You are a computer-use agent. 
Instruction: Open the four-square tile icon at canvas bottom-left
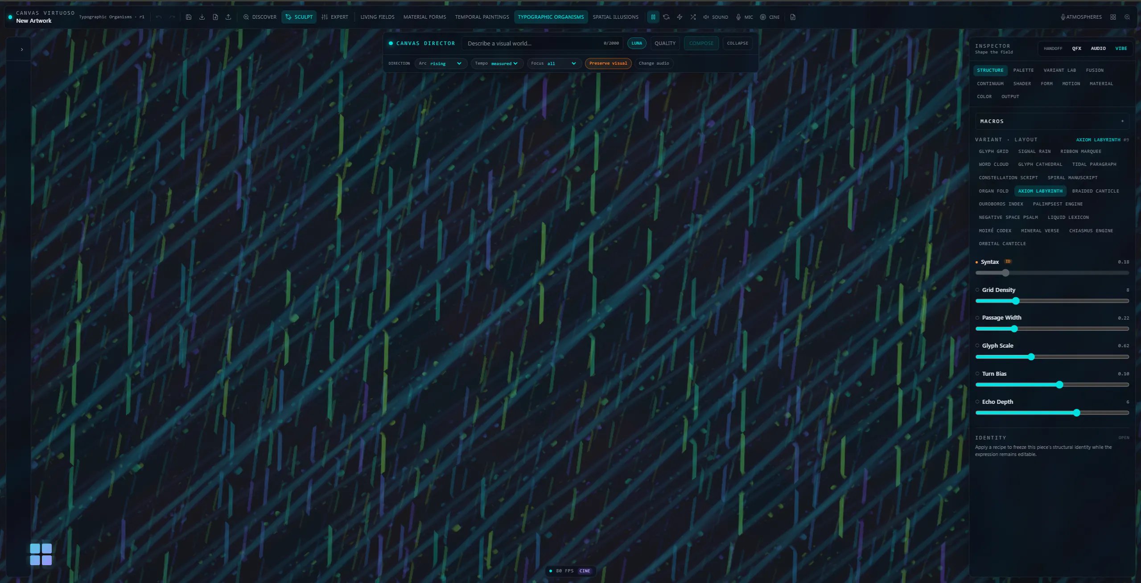click(x=41, y=554)
